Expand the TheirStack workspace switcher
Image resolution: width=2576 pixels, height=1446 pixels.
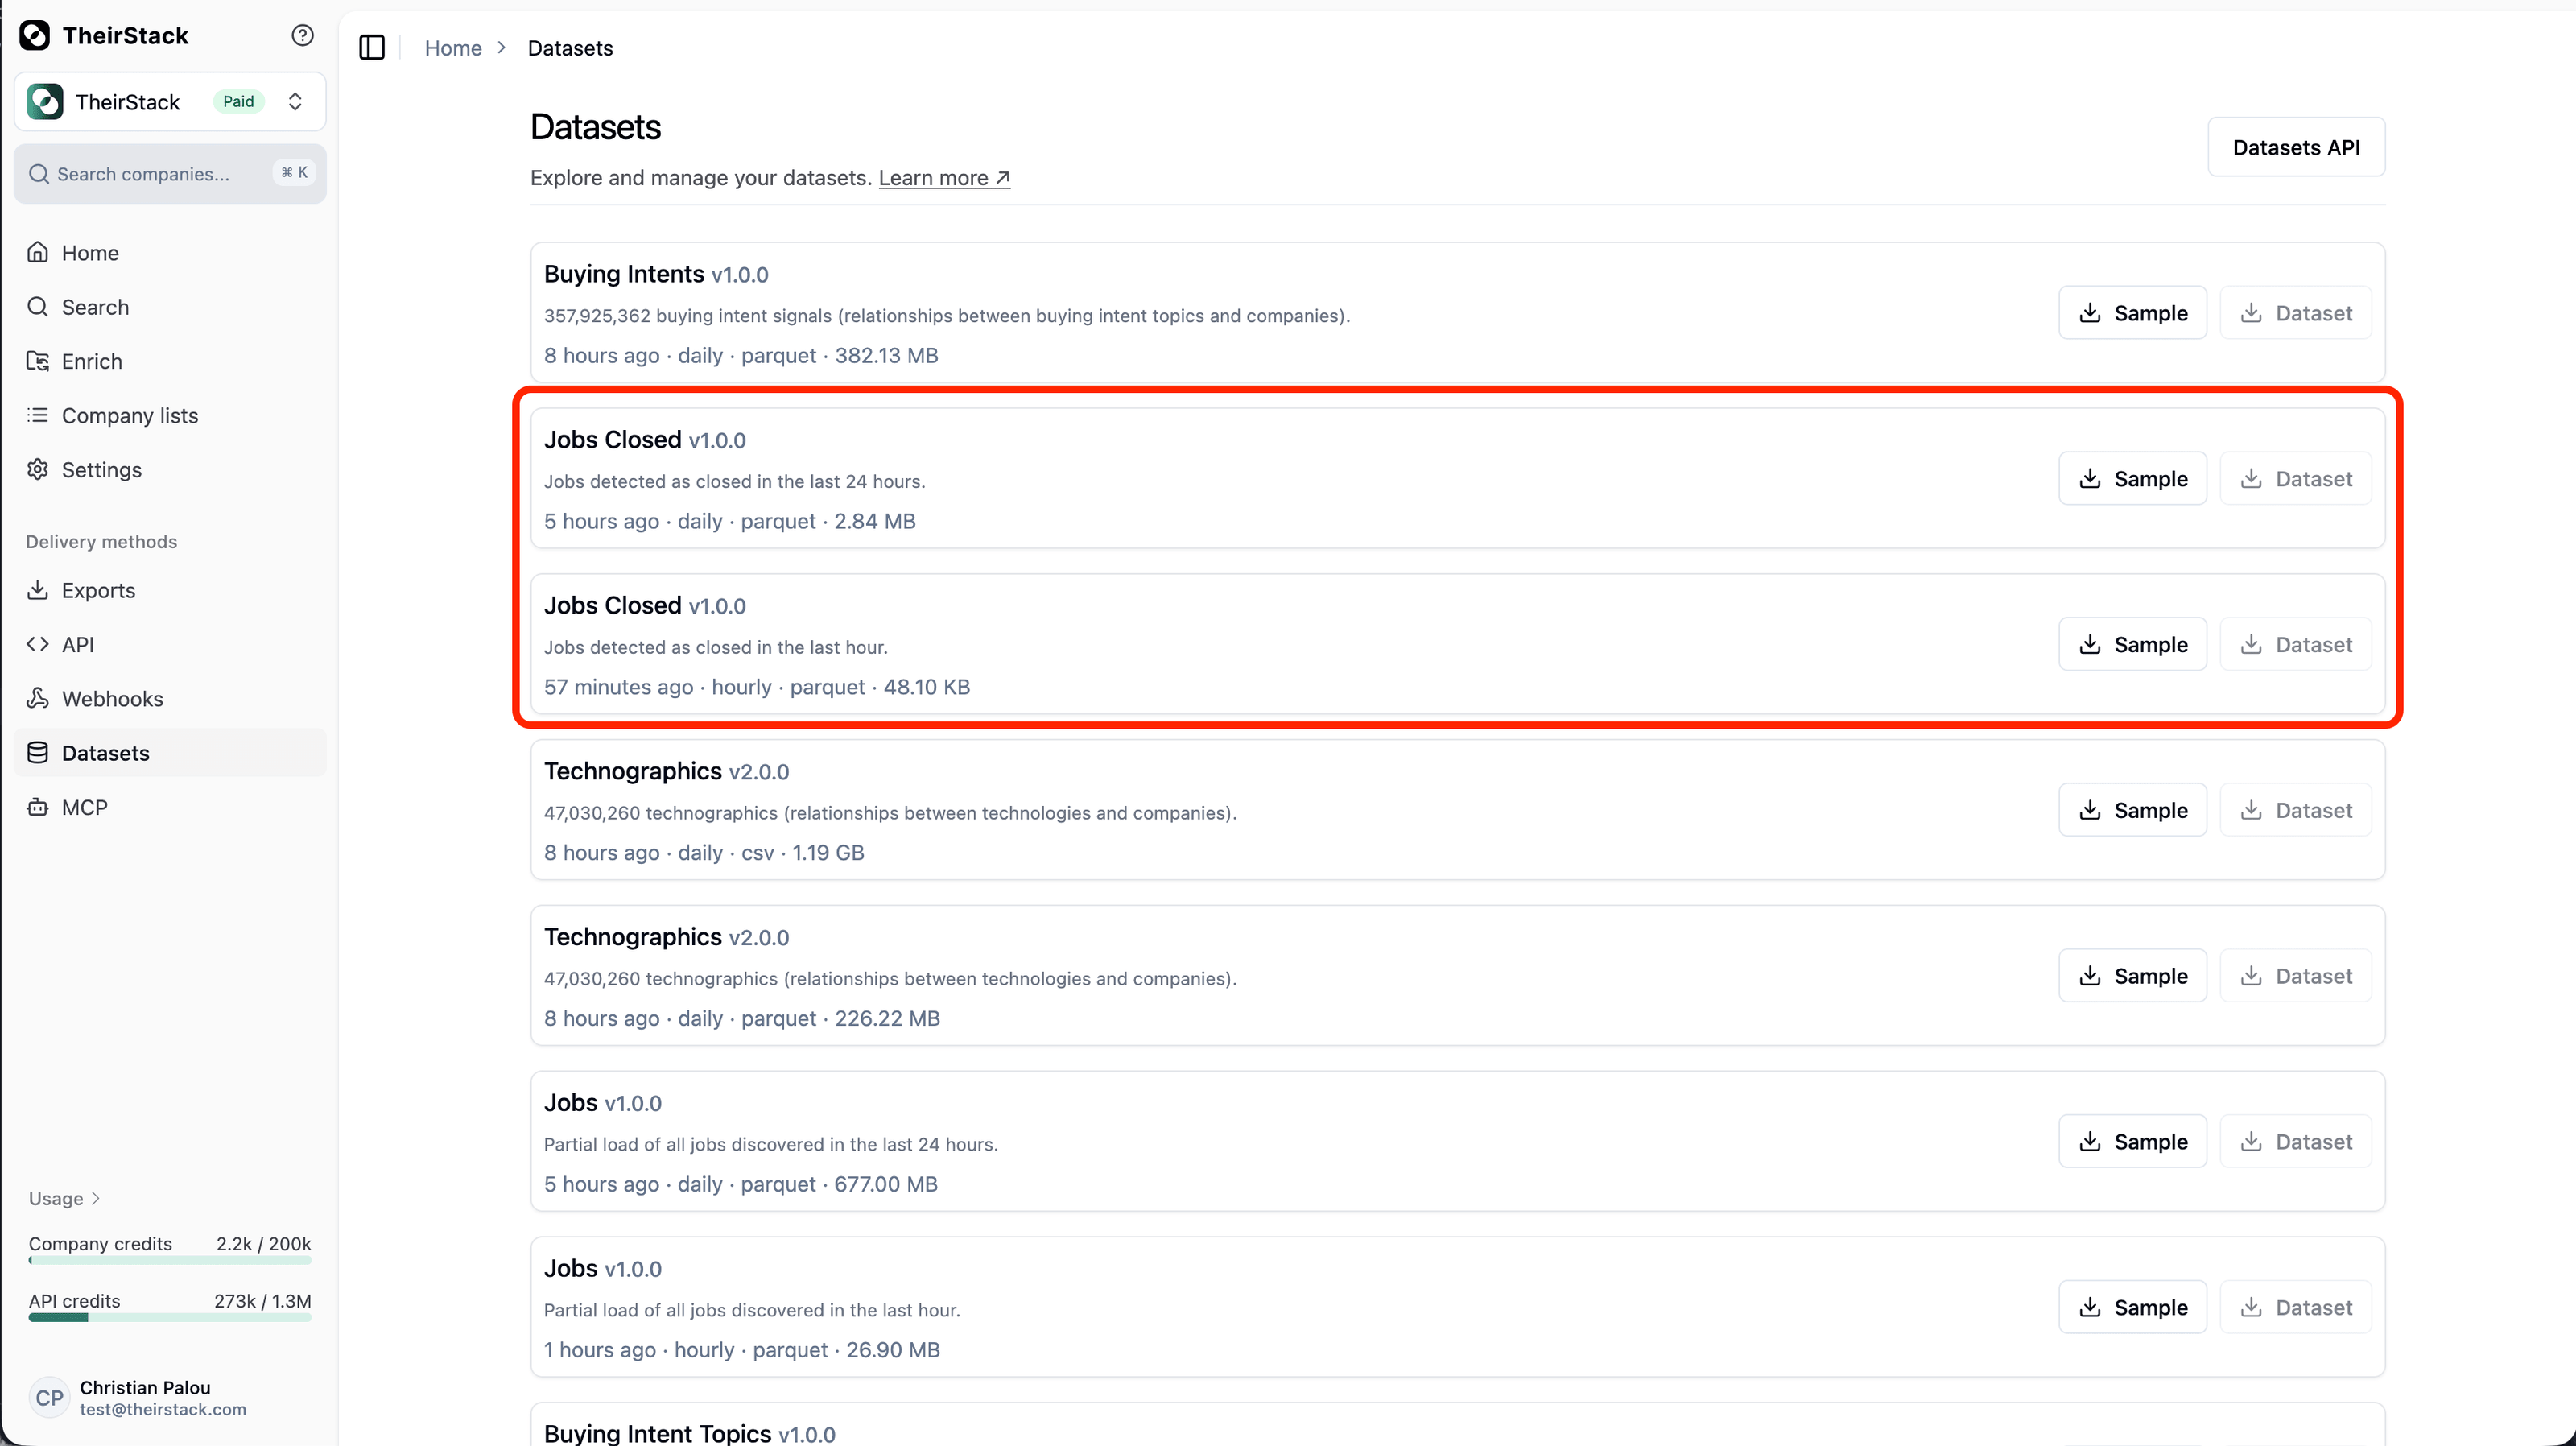click(170, 102)
